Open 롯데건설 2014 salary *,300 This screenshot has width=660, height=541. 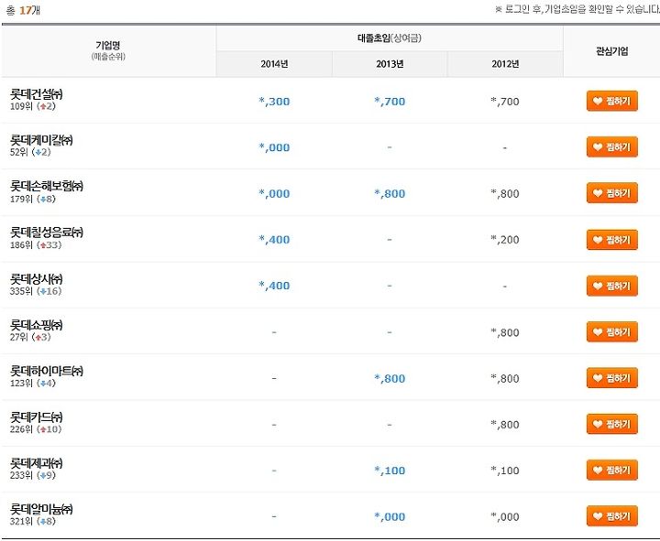click(274, 102)
